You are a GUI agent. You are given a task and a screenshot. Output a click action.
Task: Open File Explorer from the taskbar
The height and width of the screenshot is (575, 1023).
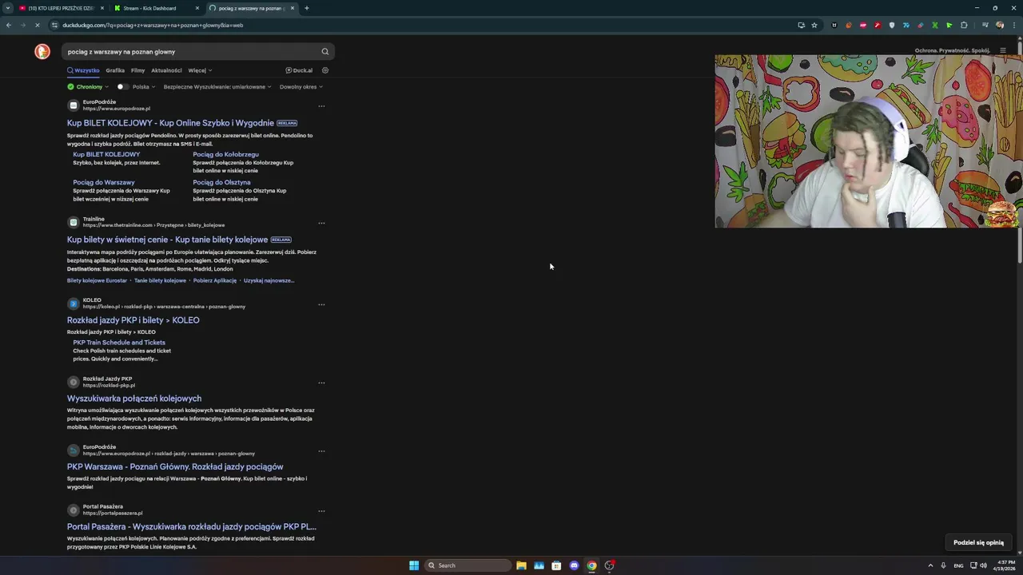coord(521,565)
